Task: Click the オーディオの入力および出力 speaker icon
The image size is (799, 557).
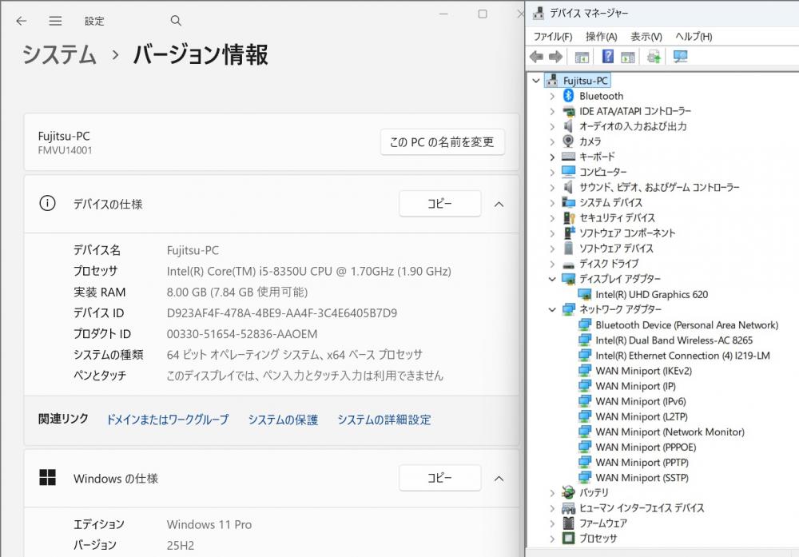Action: point(568,126)
